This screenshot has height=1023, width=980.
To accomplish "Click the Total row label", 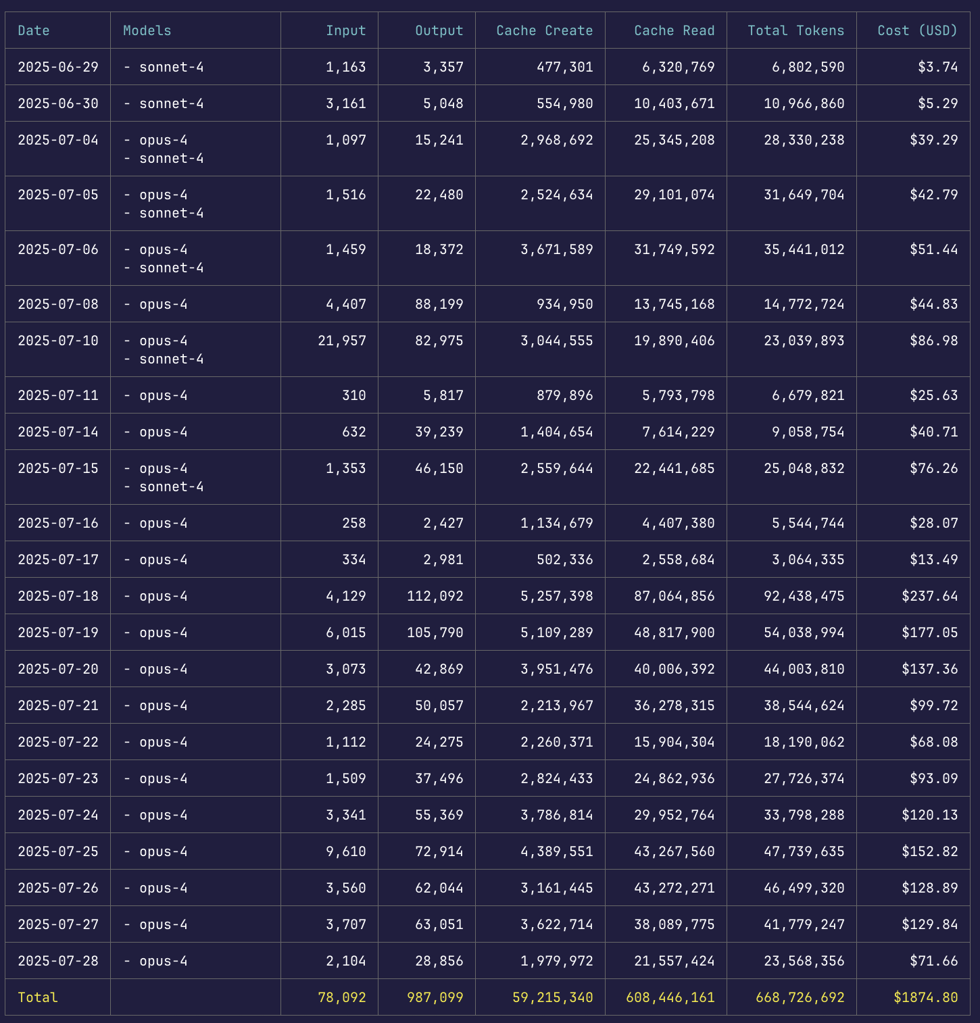I will click(x=38, y=997).
